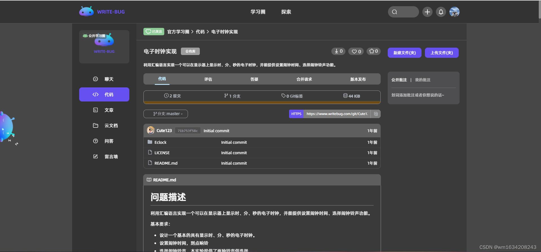The image size is (541, 252).
Task: Click the search magnifier icon
Action: [x=394, y=12]
